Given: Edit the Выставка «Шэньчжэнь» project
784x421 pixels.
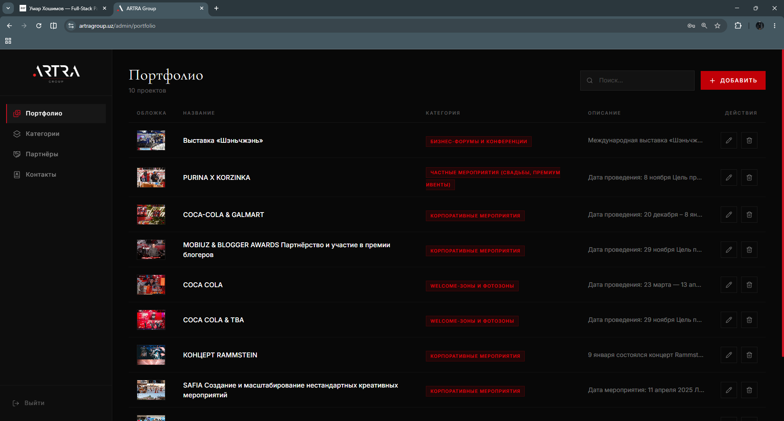Looking at the screenshot, I should tap(729, 140).
